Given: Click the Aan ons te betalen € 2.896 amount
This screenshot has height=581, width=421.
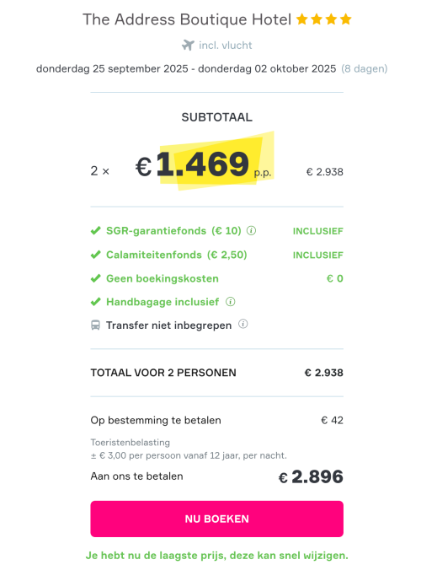Looking at the screenshot, I should click(311, 476).
